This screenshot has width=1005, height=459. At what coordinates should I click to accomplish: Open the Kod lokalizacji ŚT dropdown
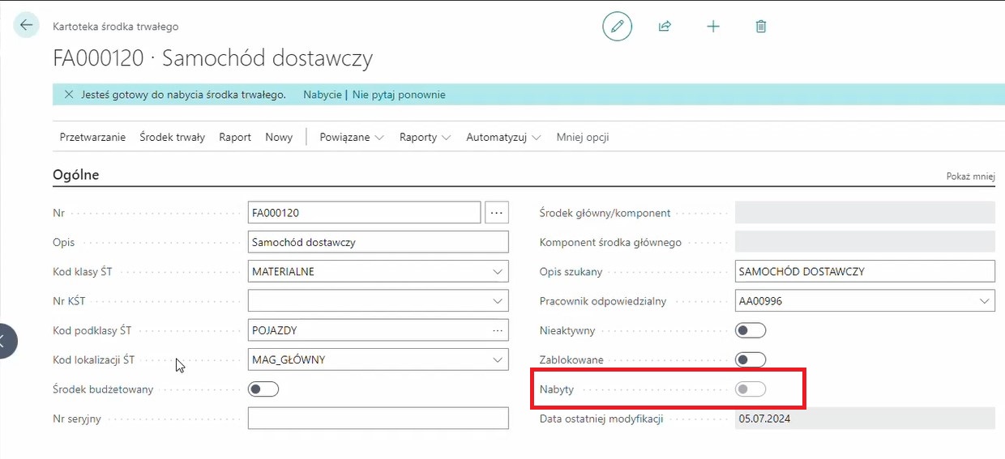click(498, 359)
